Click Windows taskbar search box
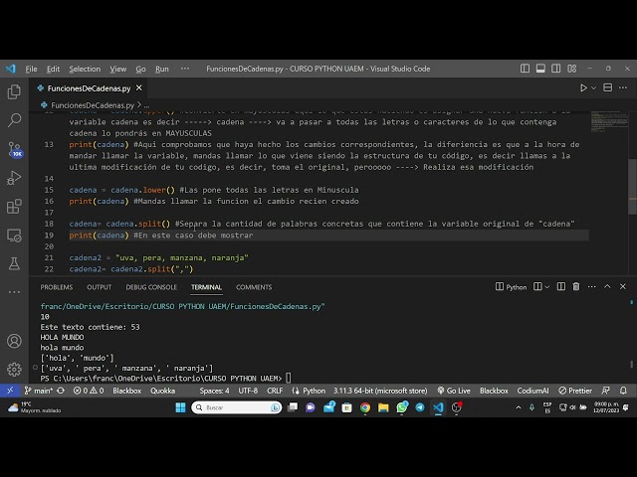Image resolution: width=637 pixels, height=477 pixels. [237, 407]
